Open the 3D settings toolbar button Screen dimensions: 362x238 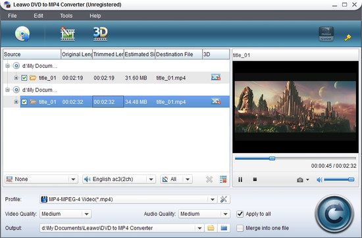click(x=100, y=34)
